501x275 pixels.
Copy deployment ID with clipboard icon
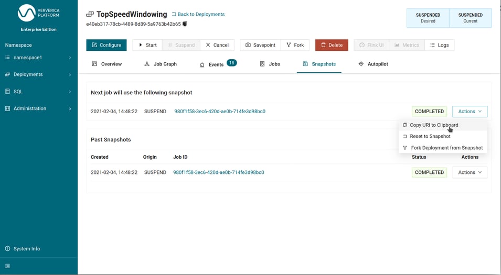click(185, 24)
